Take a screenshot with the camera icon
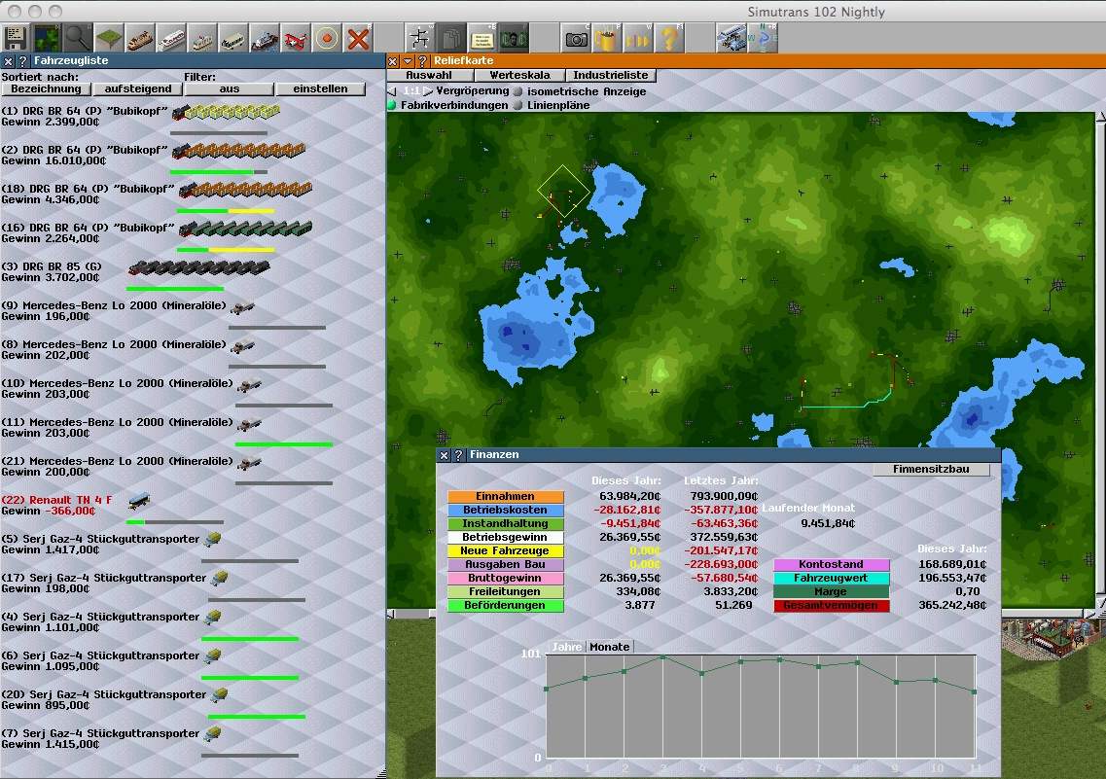 [x=576, y=39]
